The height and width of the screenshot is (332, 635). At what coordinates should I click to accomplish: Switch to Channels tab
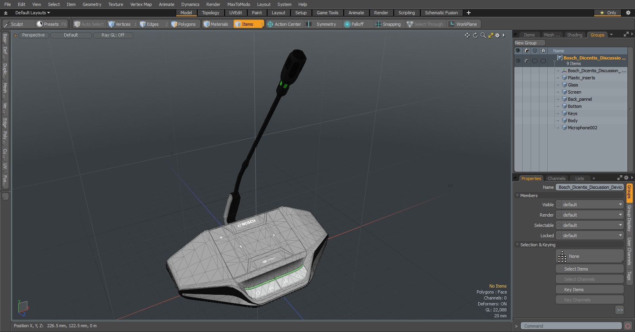556,178
